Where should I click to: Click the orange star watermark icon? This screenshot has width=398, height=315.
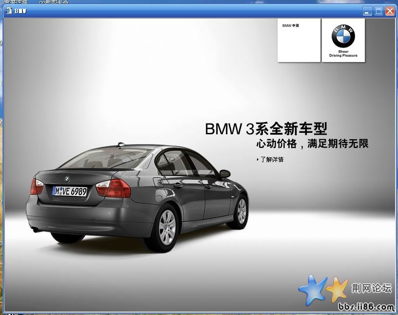coord(337,288)
